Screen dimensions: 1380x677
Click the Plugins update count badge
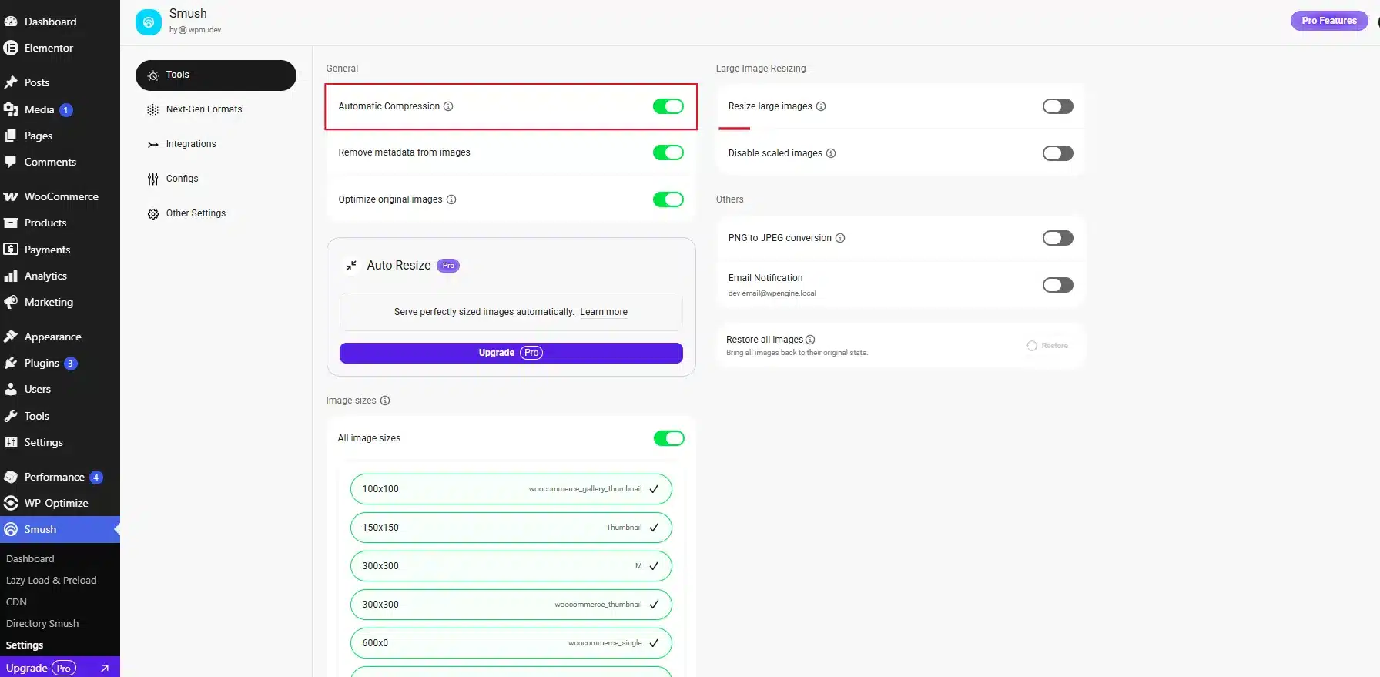[70, 364]
